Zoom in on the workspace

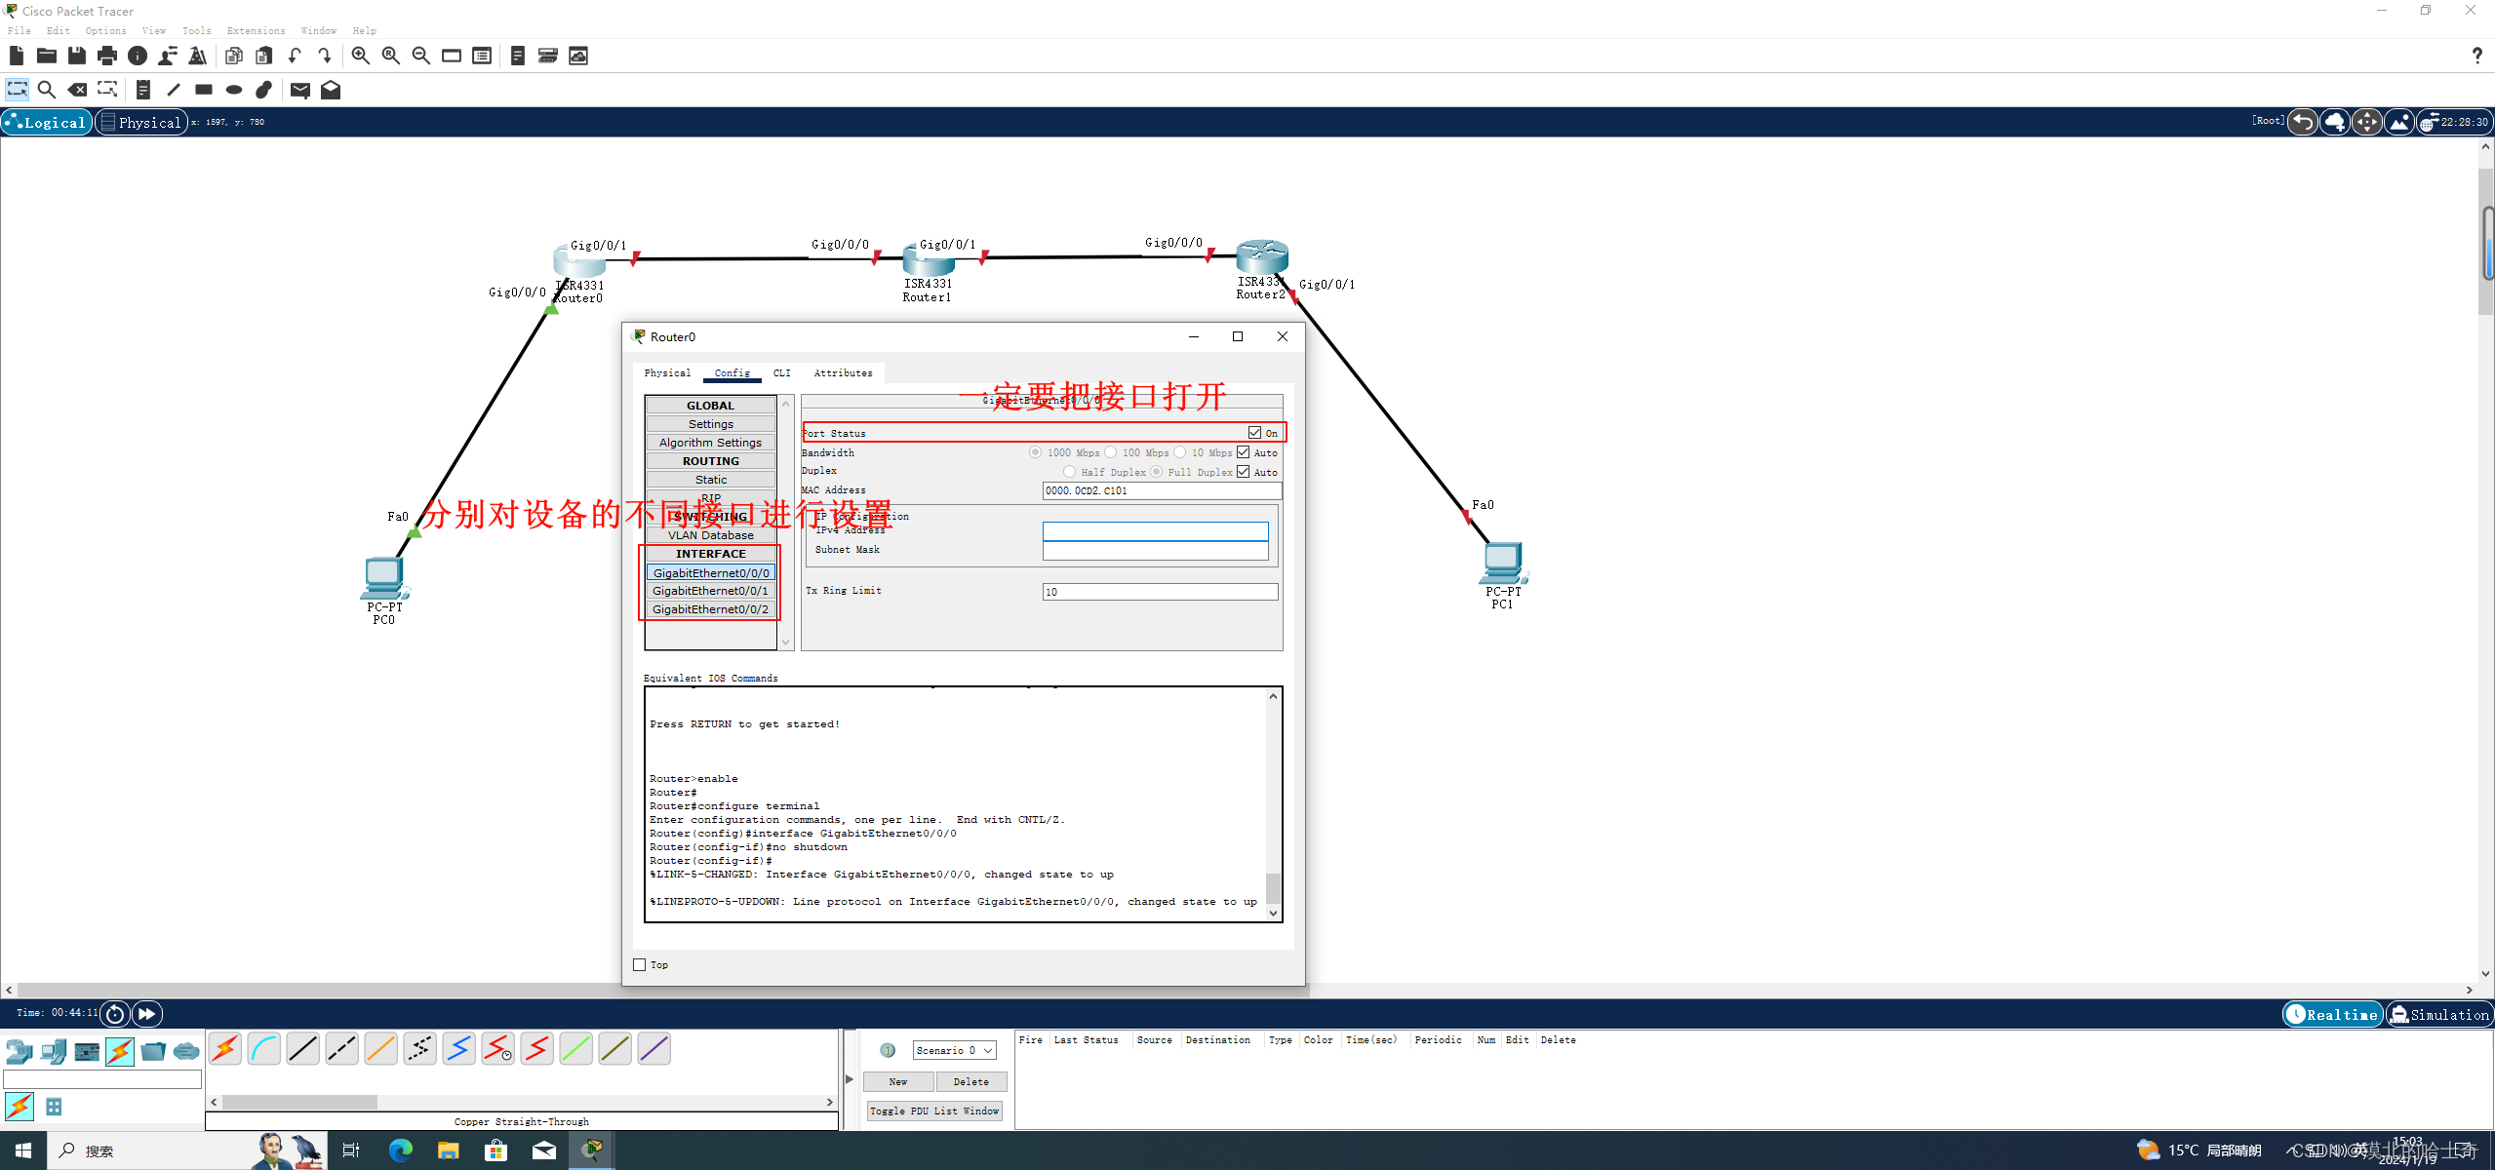coord(361,56)
